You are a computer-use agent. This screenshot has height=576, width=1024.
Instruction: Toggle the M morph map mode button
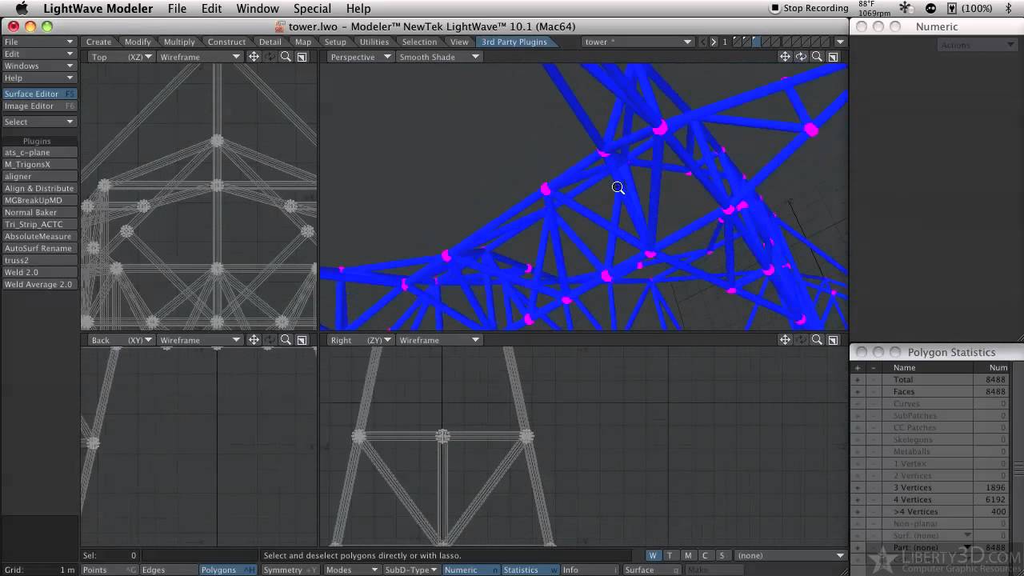(x=688, y=555)
